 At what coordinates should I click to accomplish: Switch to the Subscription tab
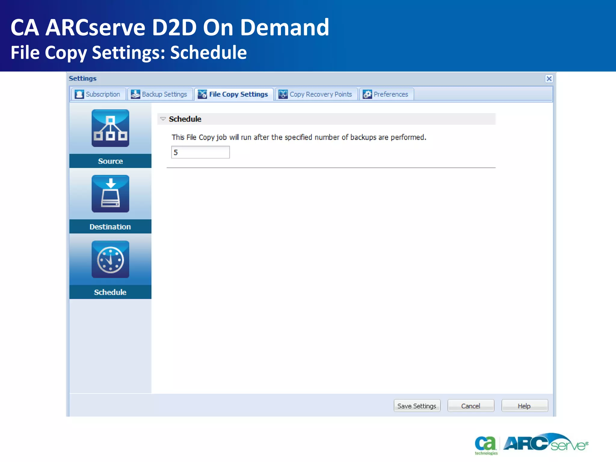98,94
